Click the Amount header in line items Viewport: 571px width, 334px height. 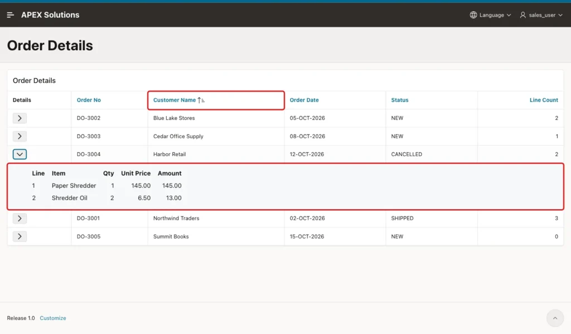170,173
